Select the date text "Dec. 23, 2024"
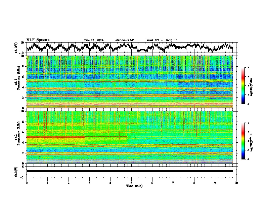 (94, 40)
